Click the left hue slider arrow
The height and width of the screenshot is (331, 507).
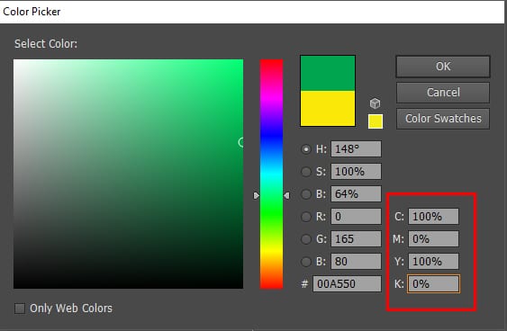pyautogui.click(x=256, y=195)
